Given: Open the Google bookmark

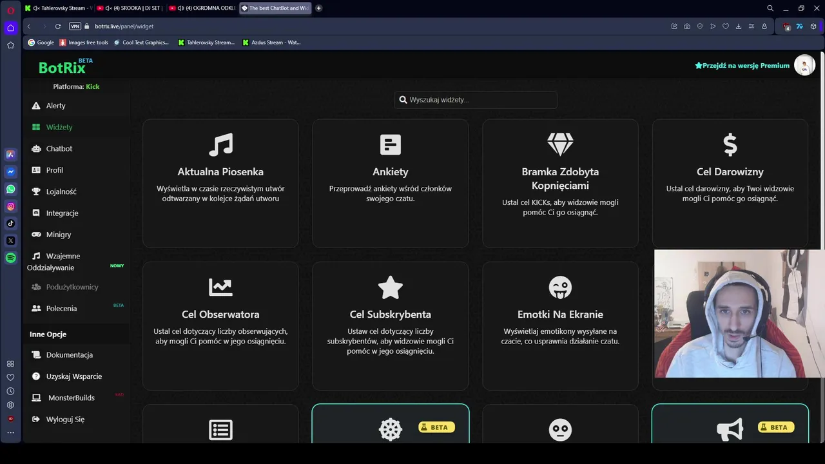Looking at the screenshot, I should 41,43.
